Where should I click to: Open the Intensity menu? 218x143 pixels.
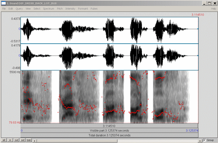[71, 8]
